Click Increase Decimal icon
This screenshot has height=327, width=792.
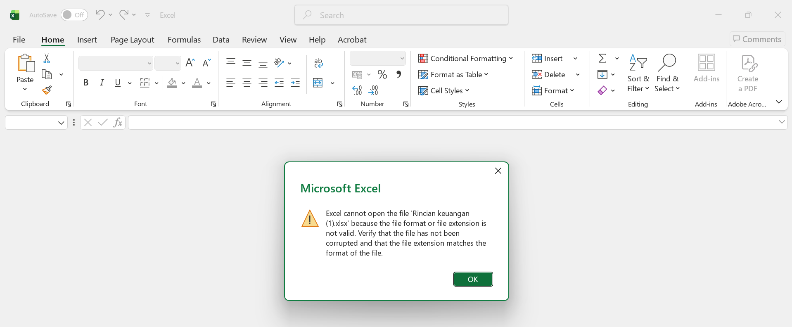357,90
